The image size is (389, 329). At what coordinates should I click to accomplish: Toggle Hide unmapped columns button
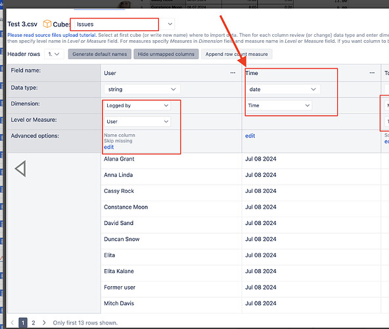pos(166,54)
